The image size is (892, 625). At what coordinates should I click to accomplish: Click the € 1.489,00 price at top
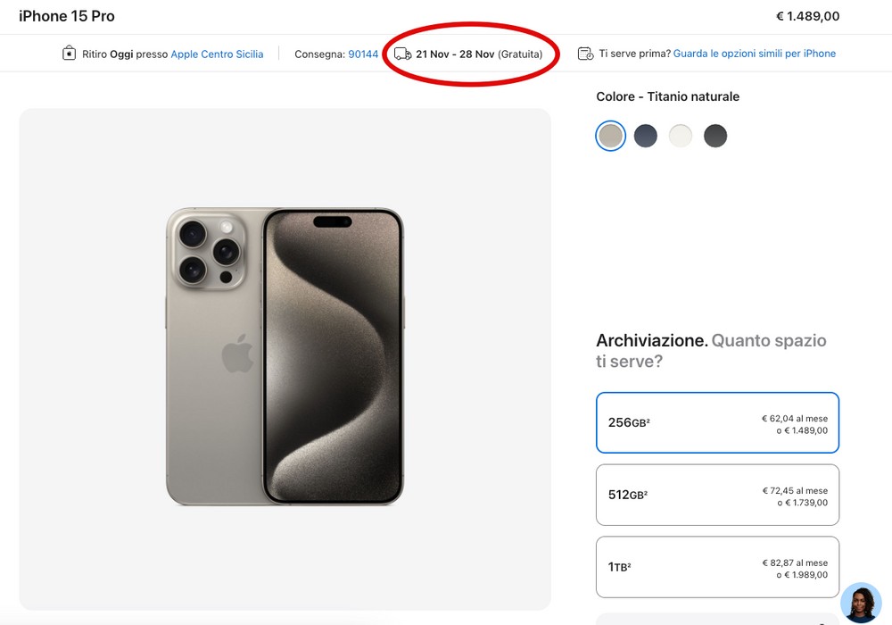807,16
